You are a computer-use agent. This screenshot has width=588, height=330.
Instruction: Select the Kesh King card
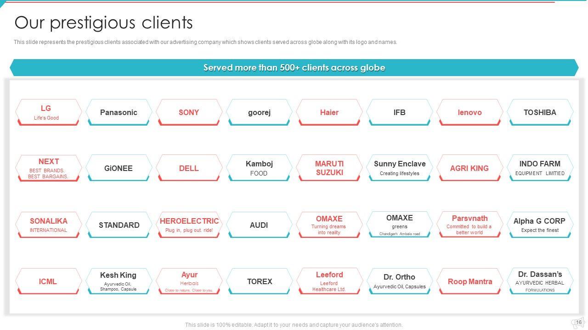(x=119, y=281)
